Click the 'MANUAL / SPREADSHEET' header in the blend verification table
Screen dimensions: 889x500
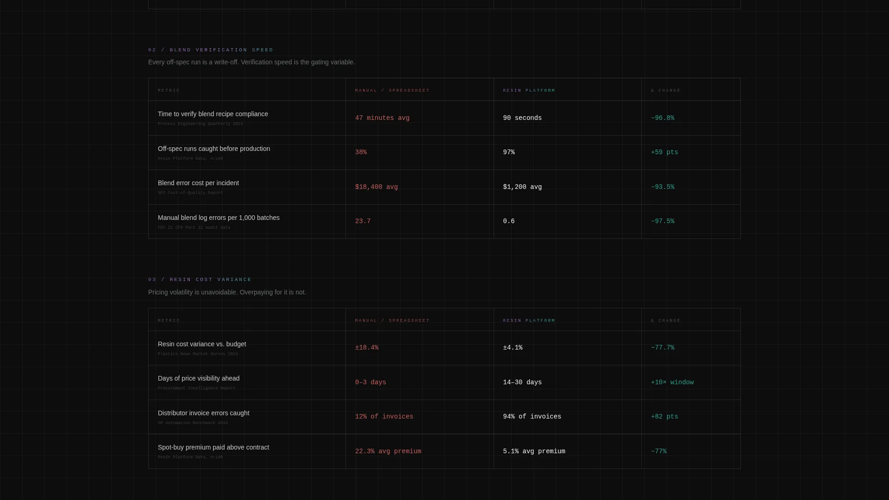(392, 91)
